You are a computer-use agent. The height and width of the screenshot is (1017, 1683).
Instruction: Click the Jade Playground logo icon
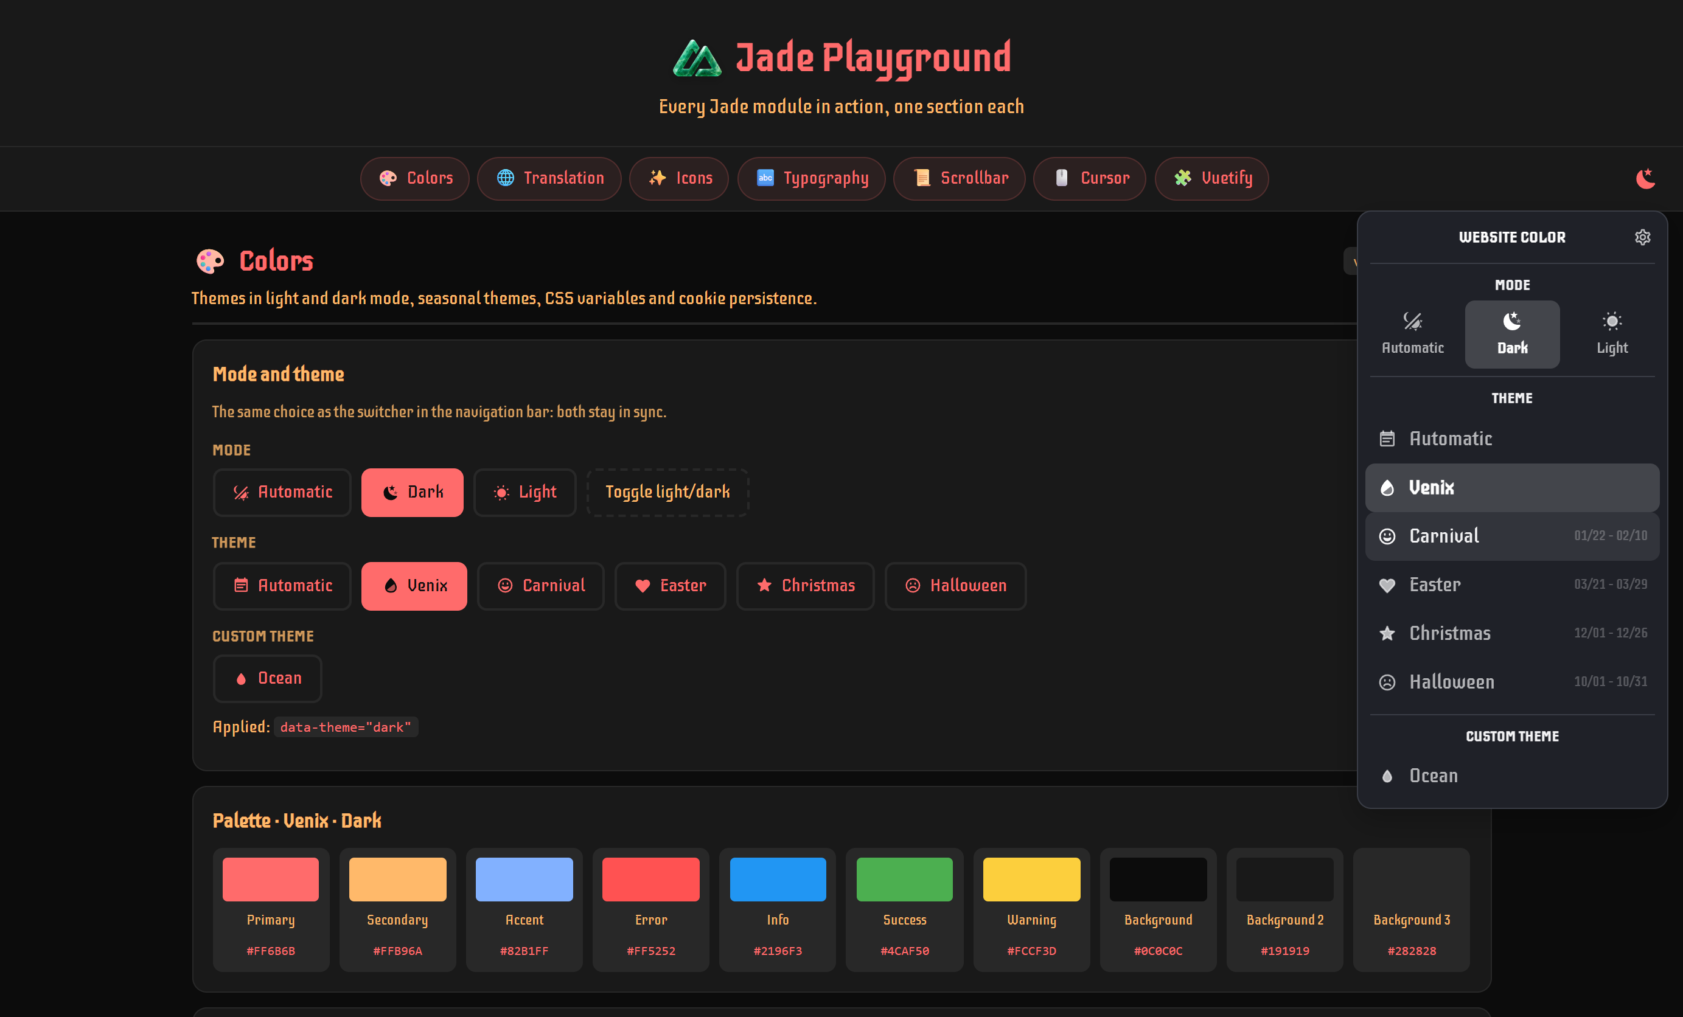pyautogui.click(x=697, y=58)
